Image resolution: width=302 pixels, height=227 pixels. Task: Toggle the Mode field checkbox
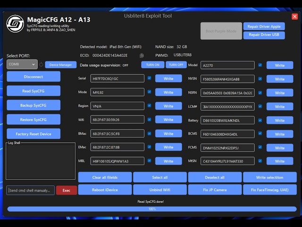(149, 92)
